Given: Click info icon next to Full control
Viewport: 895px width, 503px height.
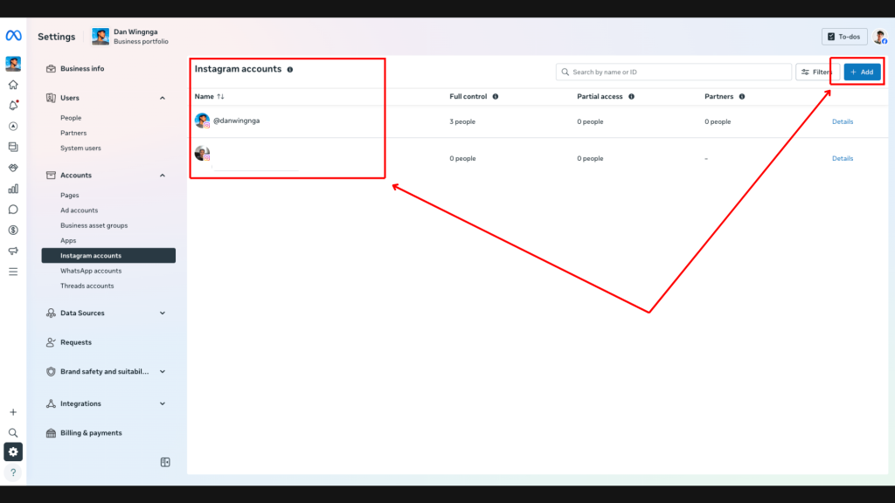Looking at the screenshot, I should click(496, 96).
